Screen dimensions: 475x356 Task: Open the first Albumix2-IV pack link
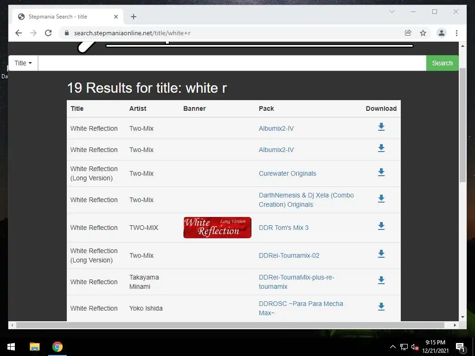(276, 128)
